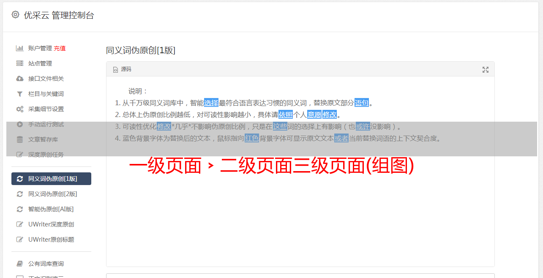Click the refresh icon next to 同义词伪原创[2版]
Screen dimensions: 543x278
pyautogui.click(x=19, y=194)
